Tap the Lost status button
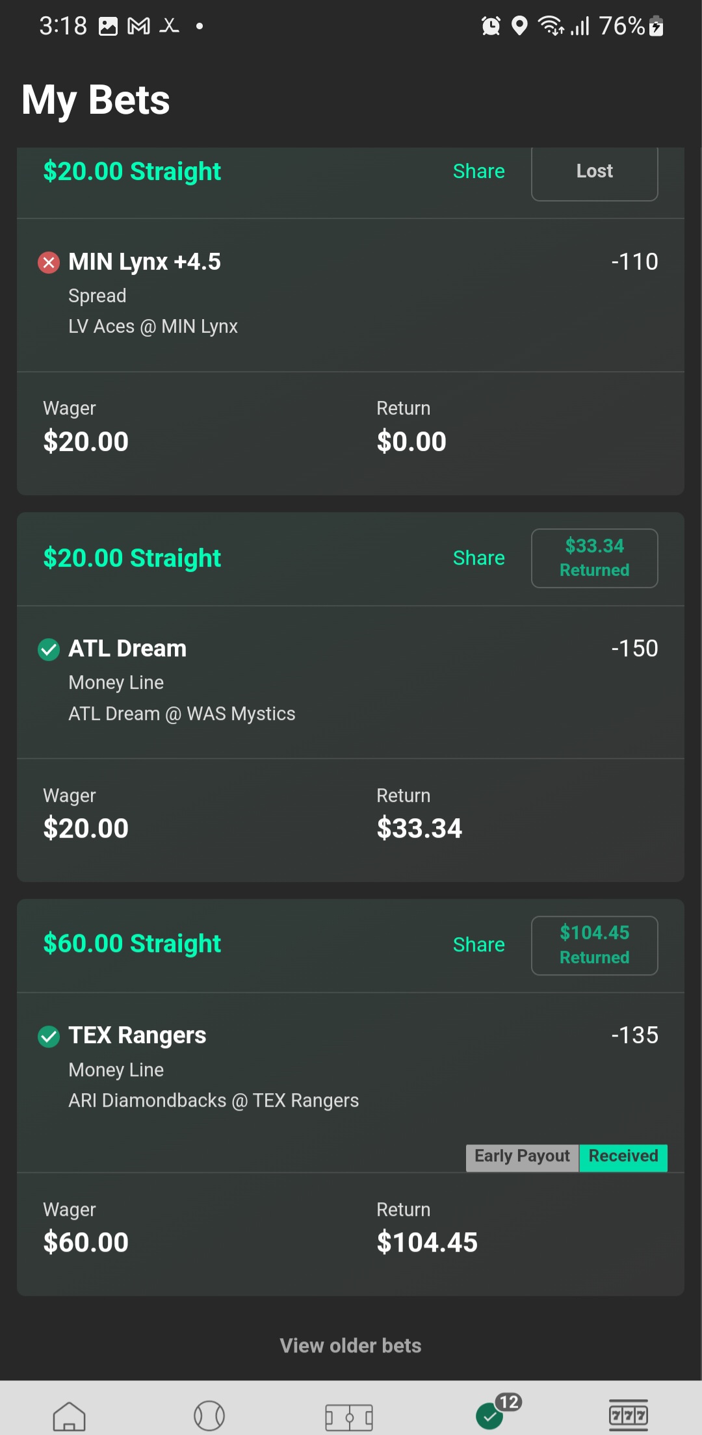This screenshot has width=702, height=1435. click(594, 172)
